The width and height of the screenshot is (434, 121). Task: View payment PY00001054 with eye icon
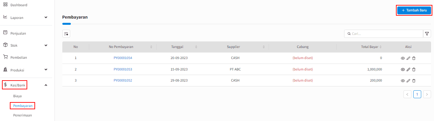(x=403, y=58)
